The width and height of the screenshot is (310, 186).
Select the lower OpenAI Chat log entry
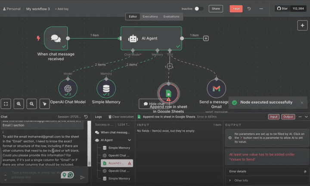click(x=117, y=171)
